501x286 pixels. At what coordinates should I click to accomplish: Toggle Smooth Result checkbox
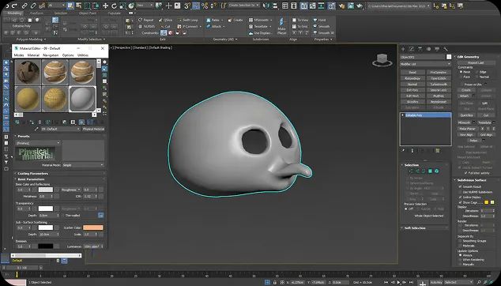coord(461,186)
